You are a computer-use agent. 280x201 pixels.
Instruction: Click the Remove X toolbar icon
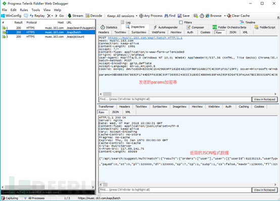coord(49,16)
